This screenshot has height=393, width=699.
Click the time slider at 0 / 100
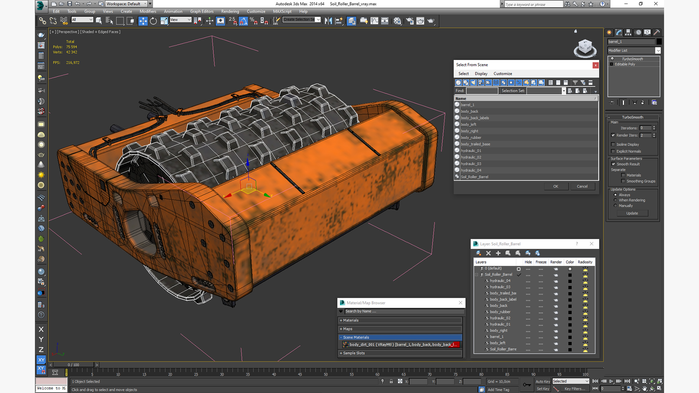coord(73,365)
